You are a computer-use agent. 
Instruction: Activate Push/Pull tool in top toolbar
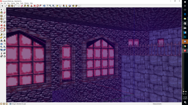pyautogui.click(x=31, y=6)
